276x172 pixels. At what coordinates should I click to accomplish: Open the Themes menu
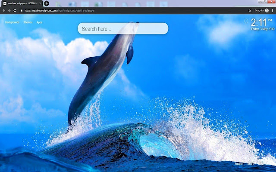pos(28,22)
